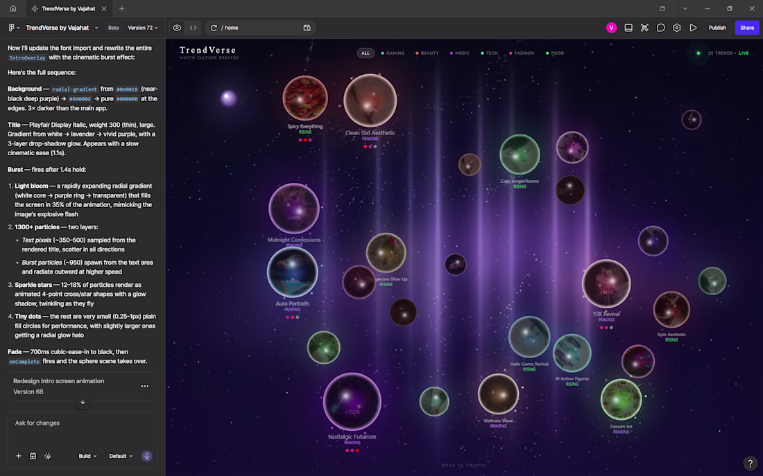The width and height of the screenshot is (763, 476).
Task: Start voice input with the microphone icon
Action: pos(146,456)
